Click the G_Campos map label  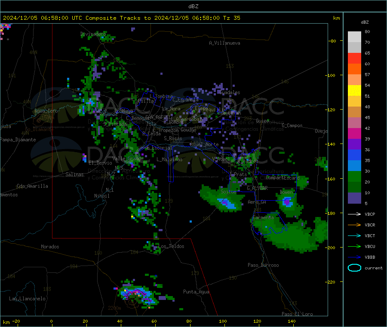click(x=292, y=125)
